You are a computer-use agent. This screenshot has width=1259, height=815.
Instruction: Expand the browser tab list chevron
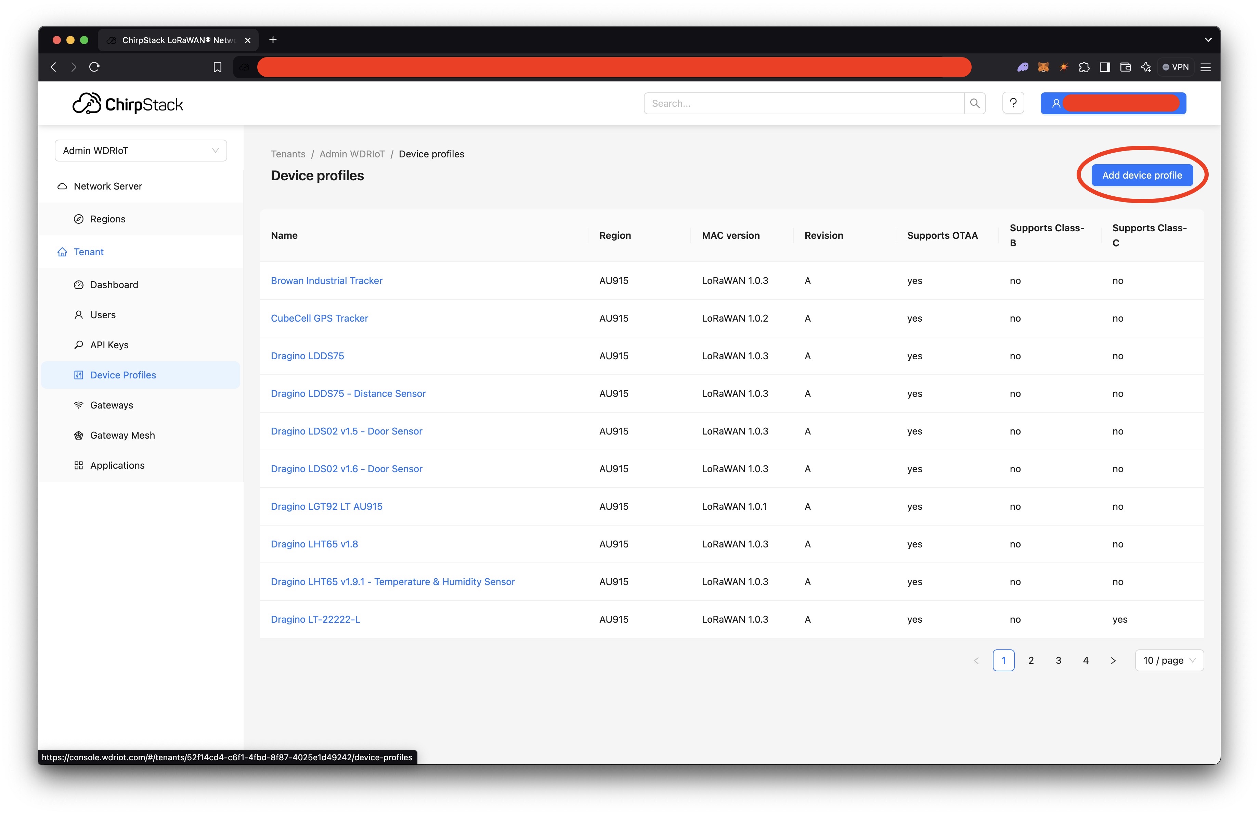(x=1208, y=40)
